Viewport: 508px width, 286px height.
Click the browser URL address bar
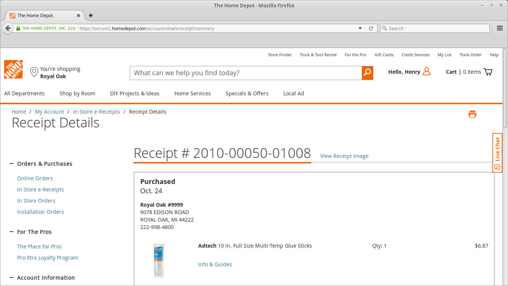(218, 28)
